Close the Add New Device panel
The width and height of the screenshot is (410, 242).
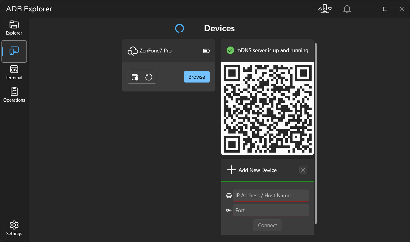pos(303,170)
